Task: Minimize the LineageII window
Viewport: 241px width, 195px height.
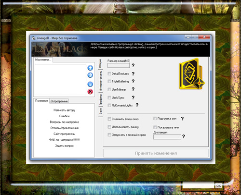Action: coord(188,37)
